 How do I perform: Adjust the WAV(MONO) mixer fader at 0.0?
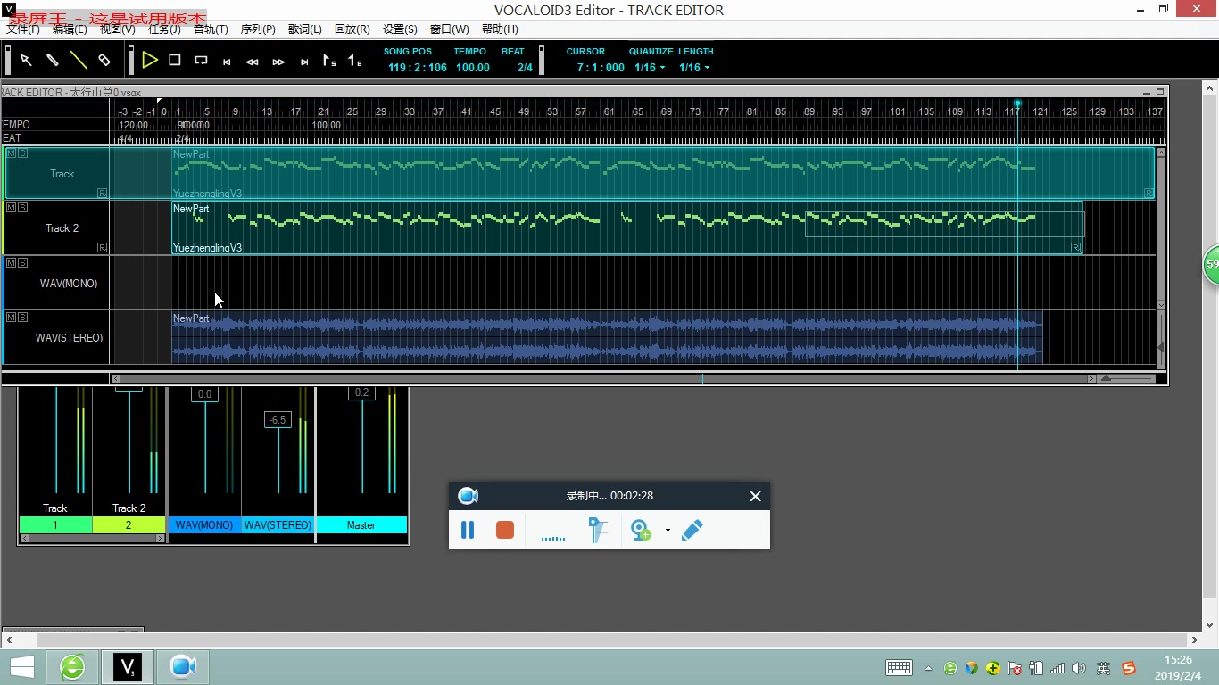tap(204, 394)
